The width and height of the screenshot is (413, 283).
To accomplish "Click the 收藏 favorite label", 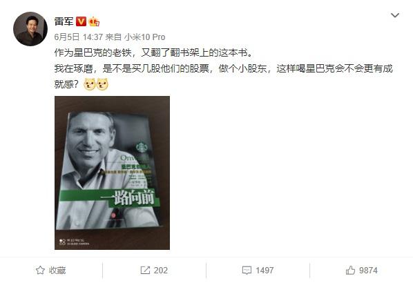I will pos(57,271).
